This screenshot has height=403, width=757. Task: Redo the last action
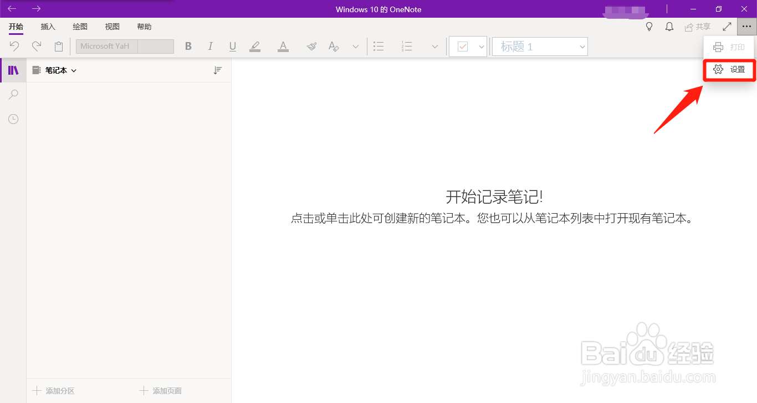[37, 46]
